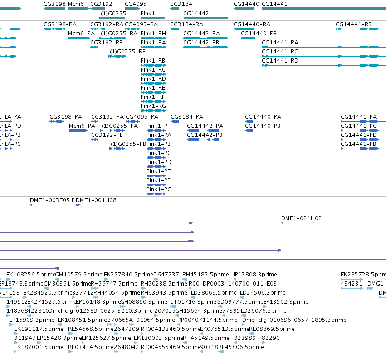Screen dimensions: 386x354
Task: Select the Mcm6 gene label
Action: point(76,4)
